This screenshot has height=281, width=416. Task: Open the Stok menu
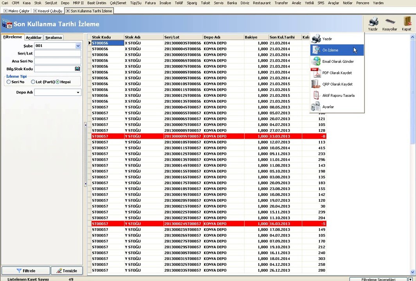[x=38, y=3]
